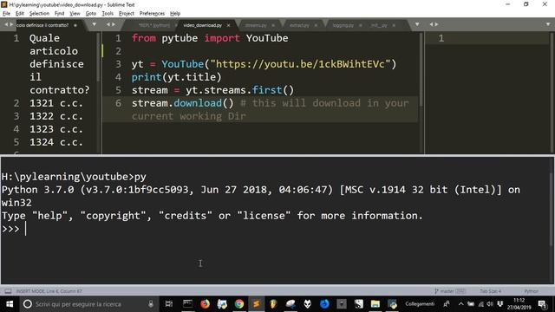Open the Edit menu

(20, 14)
